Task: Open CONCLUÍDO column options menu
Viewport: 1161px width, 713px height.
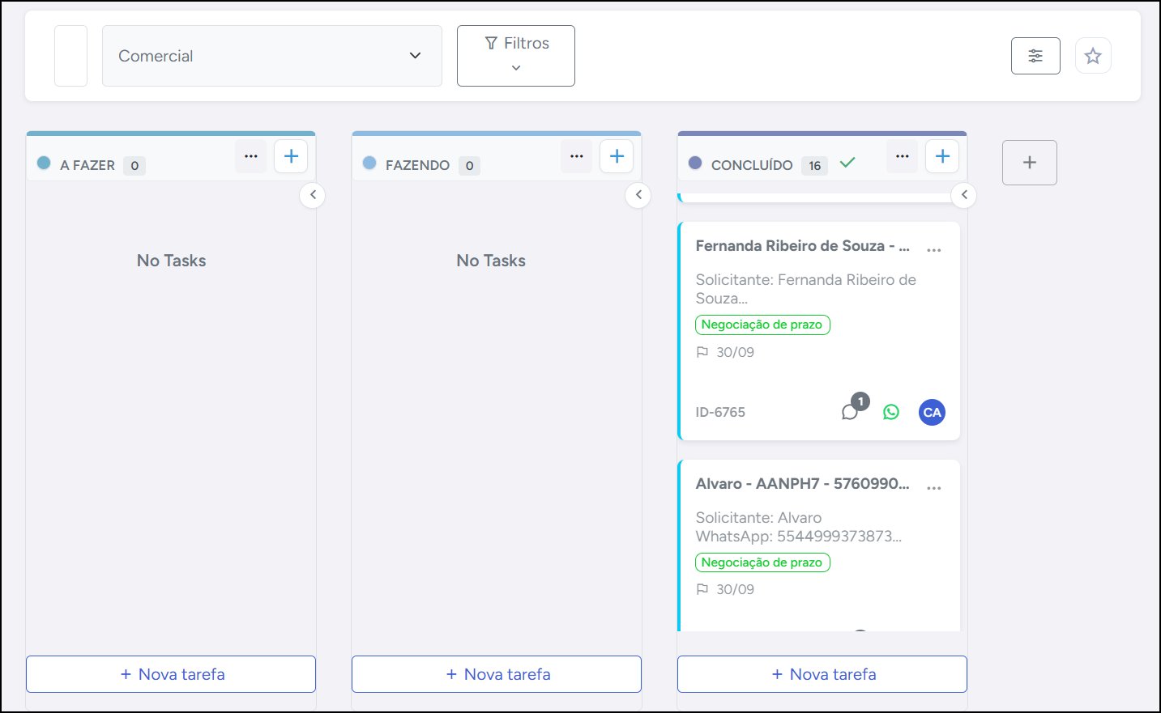Action: (903, 156)
